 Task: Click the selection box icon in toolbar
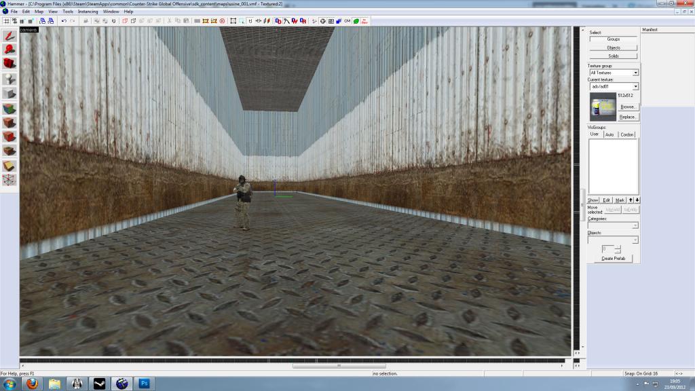tap(233, 21)
